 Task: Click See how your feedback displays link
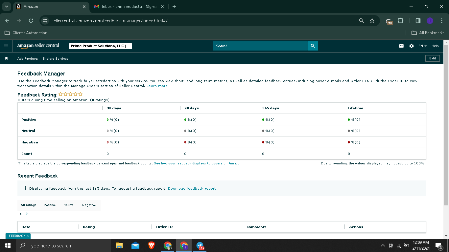pyautogui.click(x=198, y=163)
